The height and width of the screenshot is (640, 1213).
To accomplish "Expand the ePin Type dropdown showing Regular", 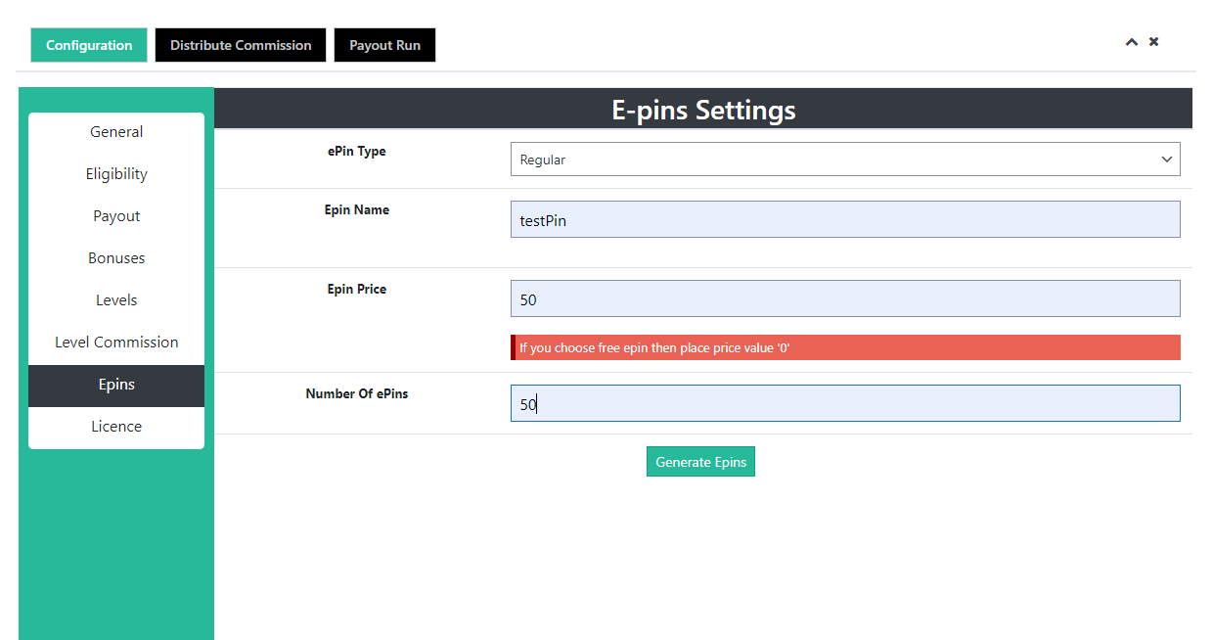I will (844, 160).
